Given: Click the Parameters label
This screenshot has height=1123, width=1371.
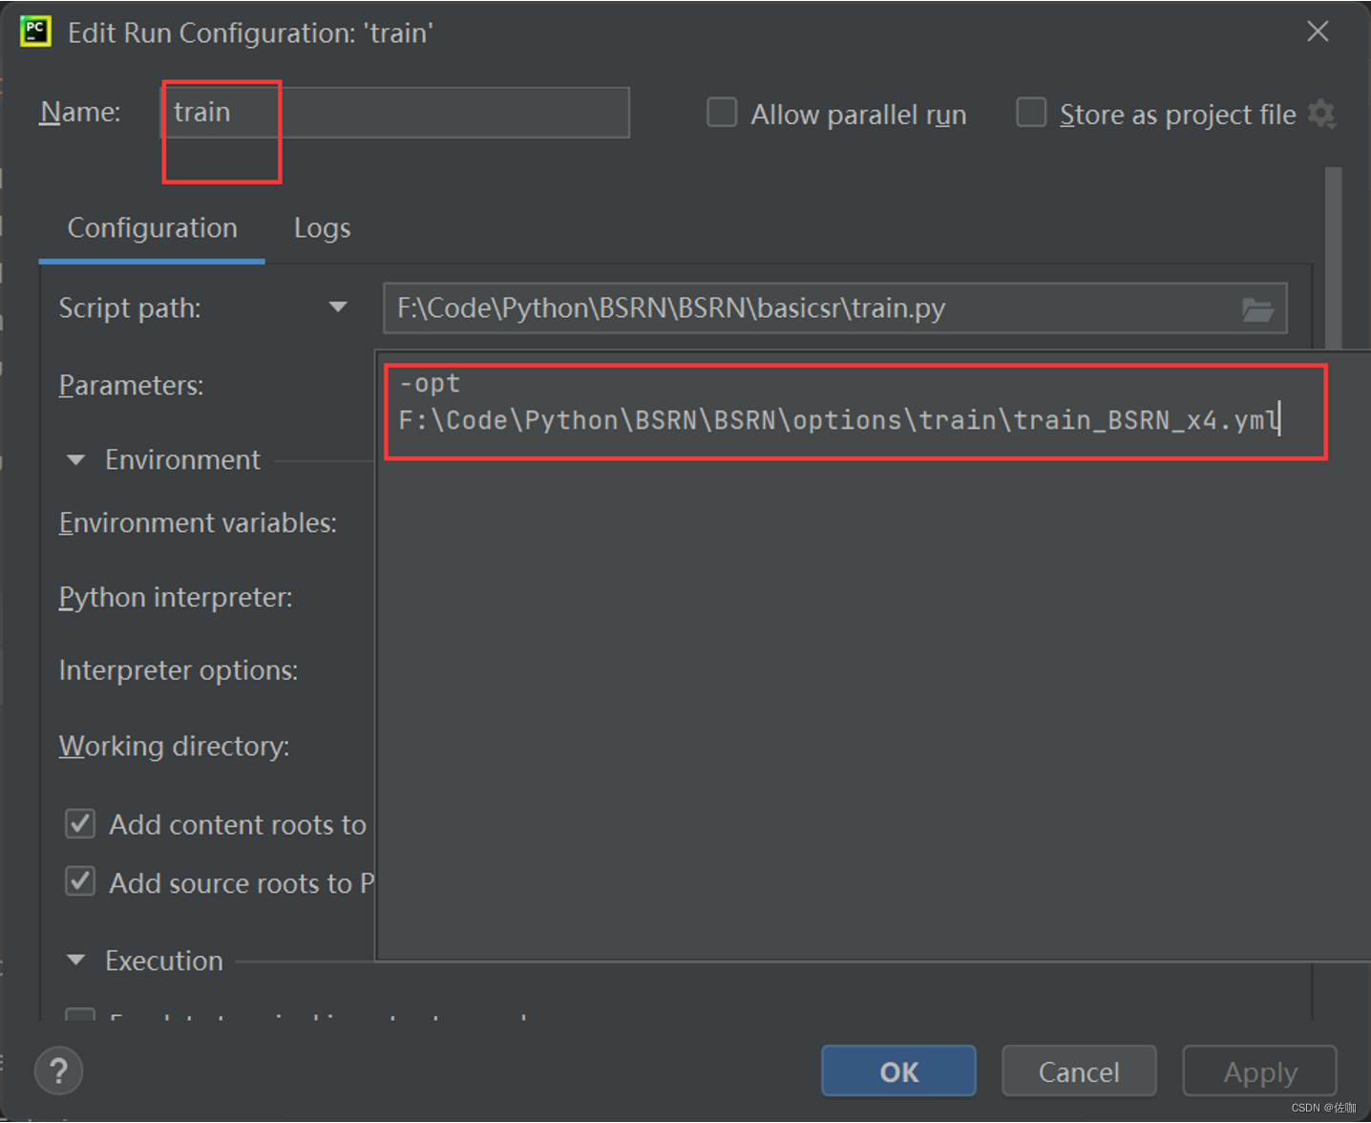Looking at the screenshot, I should tap(132, 386).
